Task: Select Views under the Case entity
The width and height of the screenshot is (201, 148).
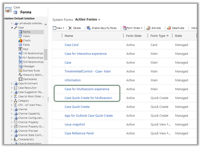Action: (27, 36)
